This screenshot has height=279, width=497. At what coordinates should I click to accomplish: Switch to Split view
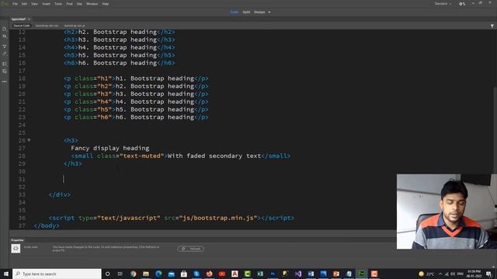tap(246, 12)
